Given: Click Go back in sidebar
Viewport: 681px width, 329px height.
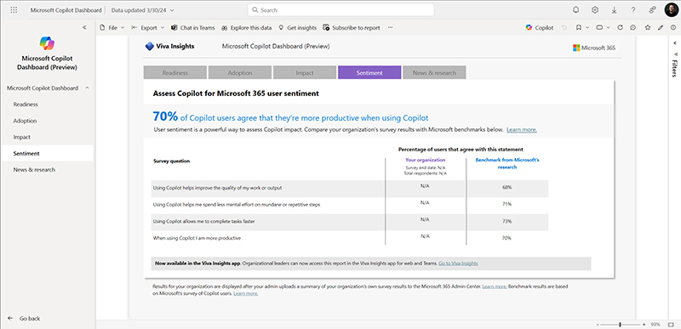Looking at the screenshot, I should (25, 318).
